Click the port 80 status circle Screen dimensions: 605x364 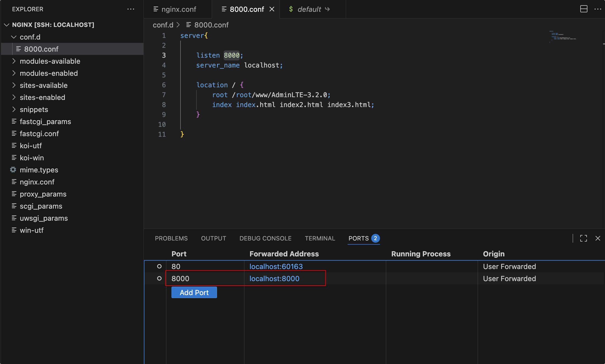pyautogui.click(x=159, y=266)
